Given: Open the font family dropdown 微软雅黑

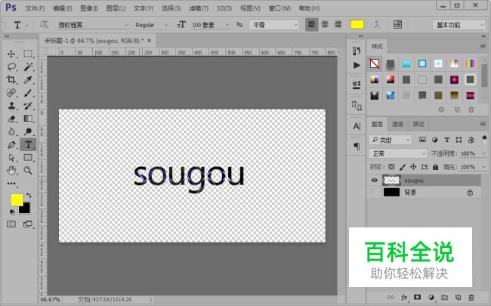Looking at the screenshot, I should [x=93, y=25].
